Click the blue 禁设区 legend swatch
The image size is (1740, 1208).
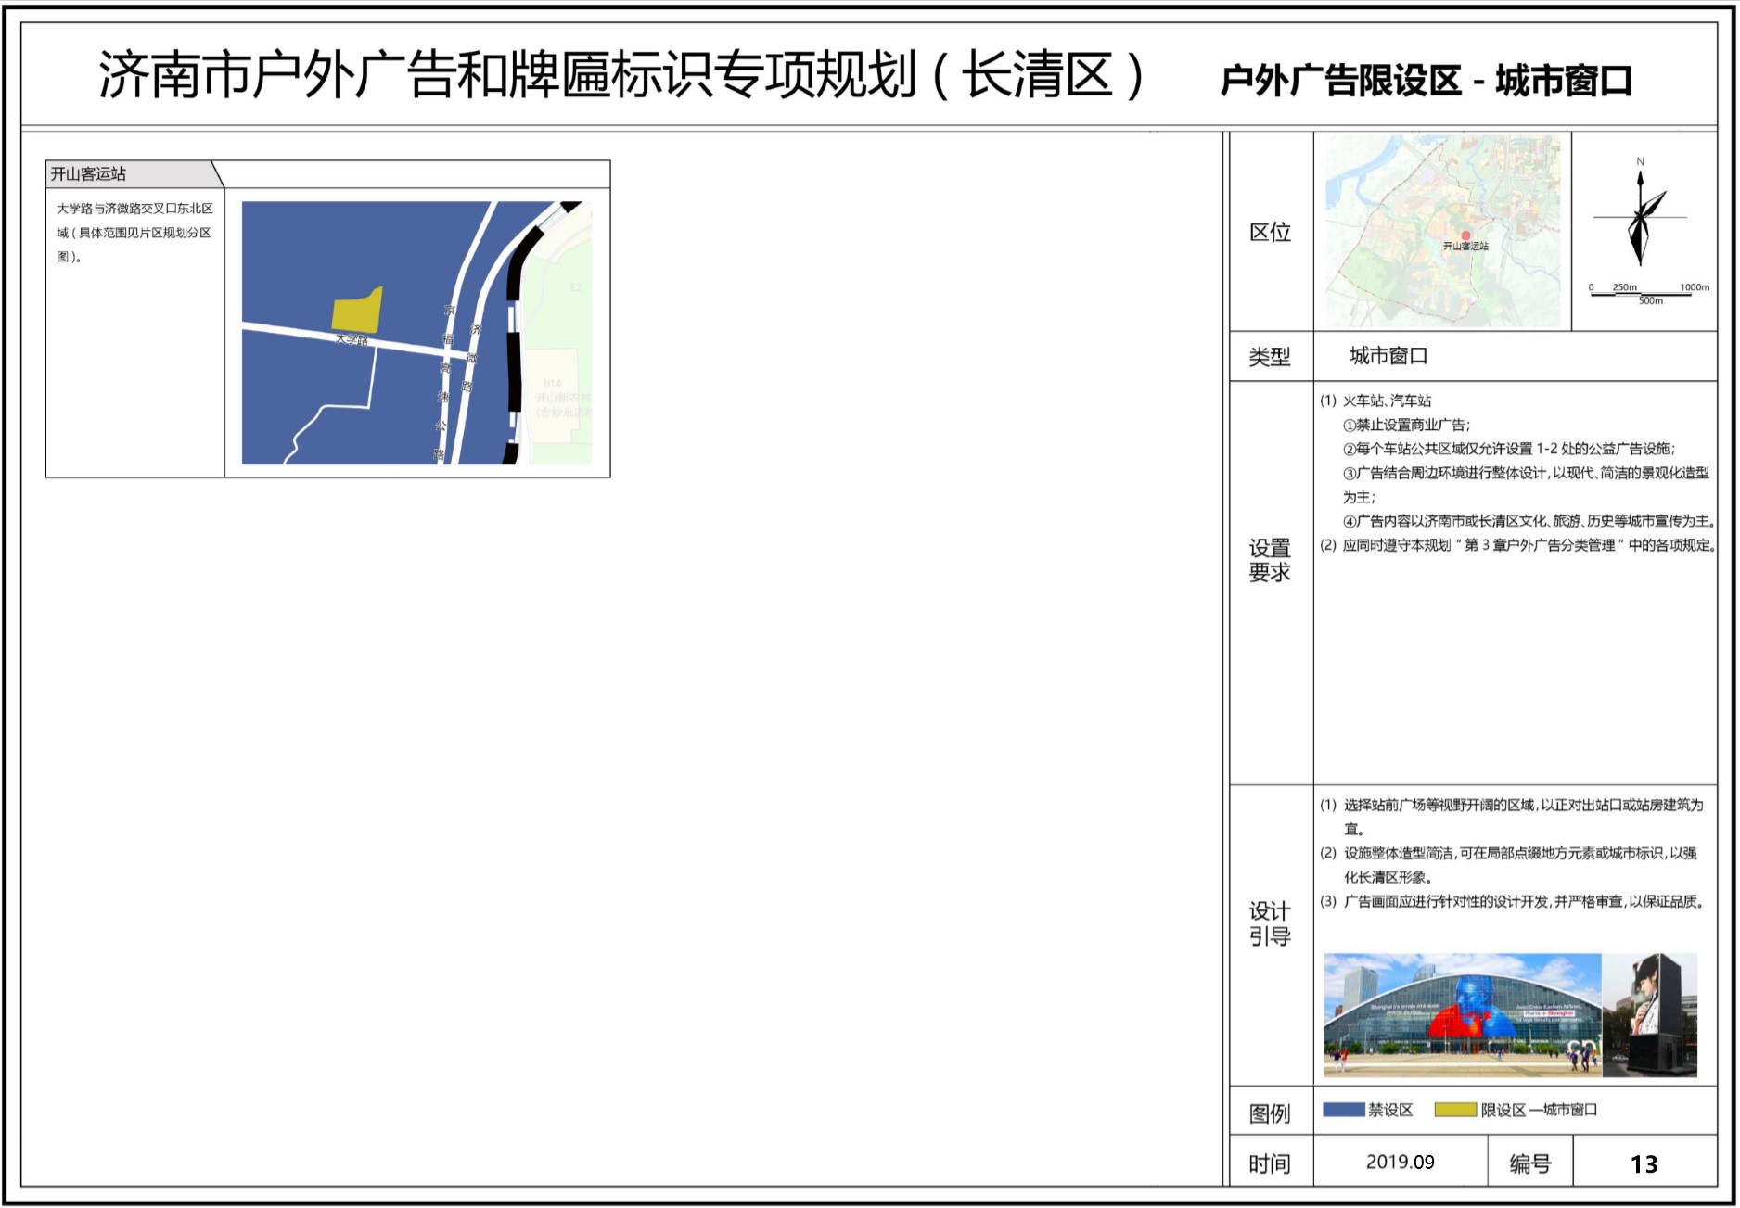[x=1342, y=1110]
